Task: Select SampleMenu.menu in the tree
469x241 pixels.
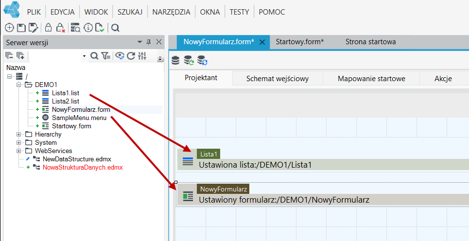Action: [x=79, y=118]
